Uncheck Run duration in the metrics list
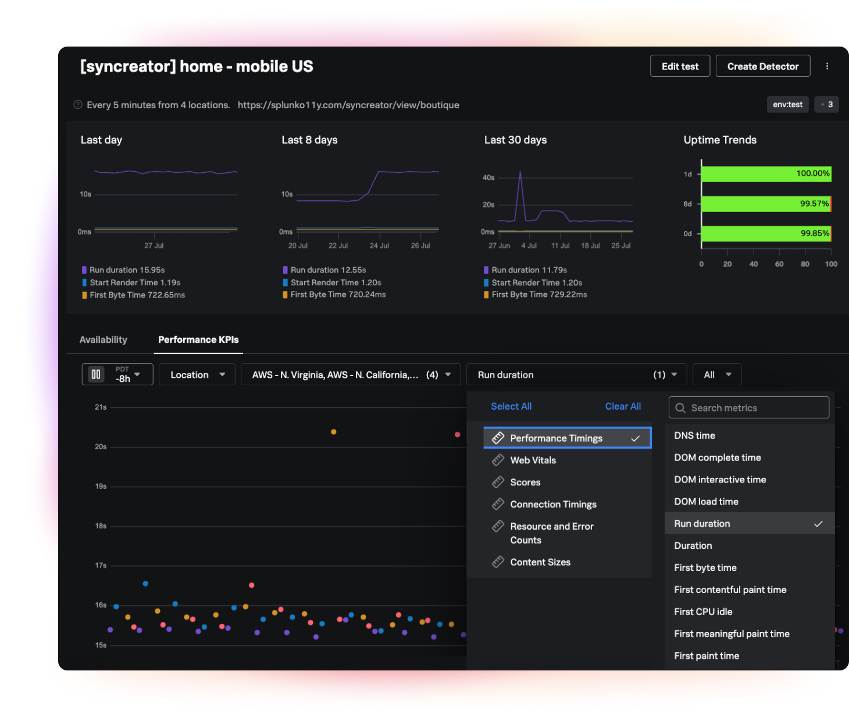849x717 pixels. (x=750, y=523)
